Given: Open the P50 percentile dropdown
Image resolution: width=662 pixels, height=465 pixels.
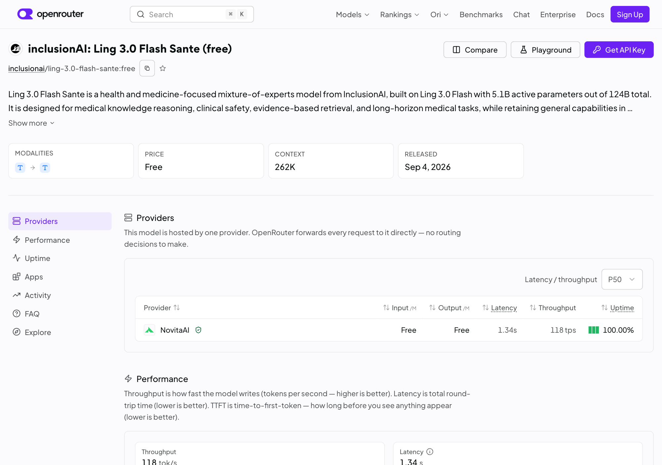Looking at the screenshot, I should point(622,279).
